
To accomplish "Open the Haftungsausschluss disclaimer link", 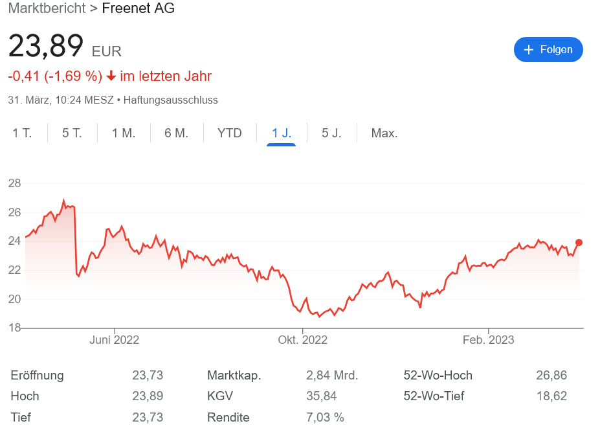I will [x=170, y=100].
